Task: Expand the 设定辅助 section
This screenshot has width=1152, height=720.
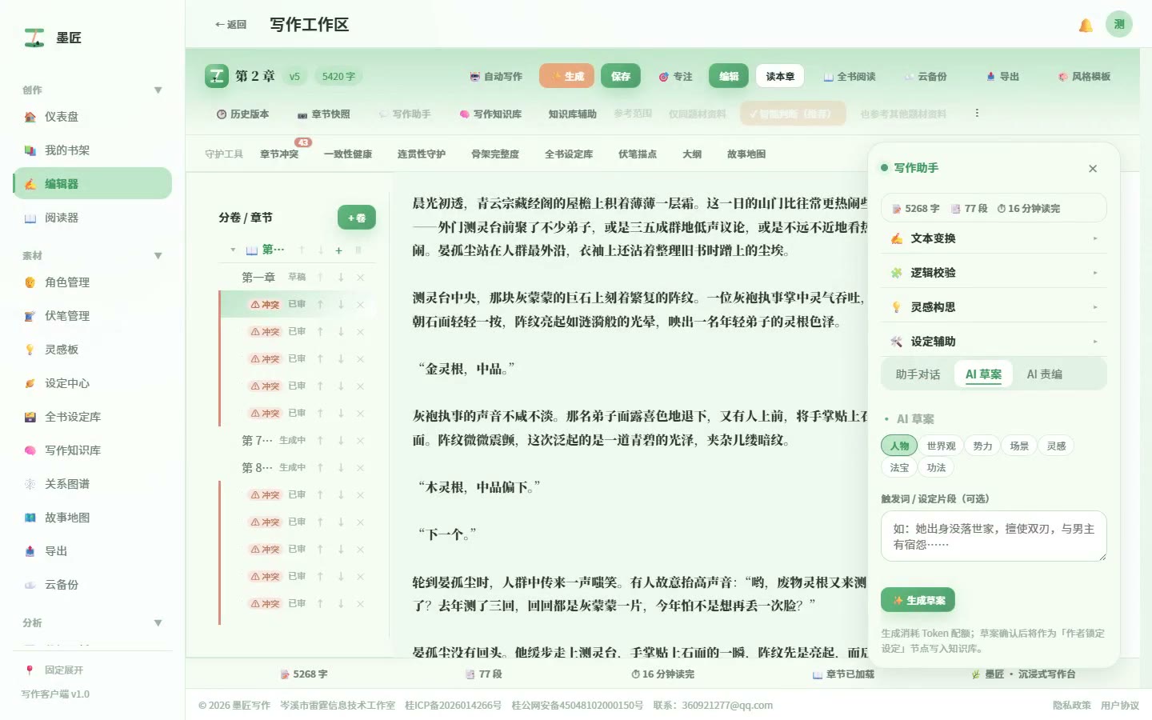Action: click(x=994, y=342)
